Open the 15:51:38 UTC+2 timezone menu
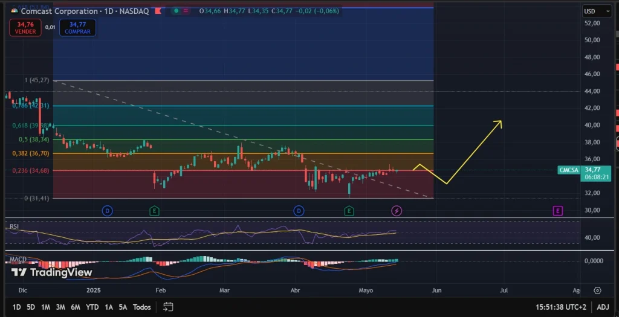Image resolution: width=619 pixels, height=317 pixels. (x=561, y=307)
